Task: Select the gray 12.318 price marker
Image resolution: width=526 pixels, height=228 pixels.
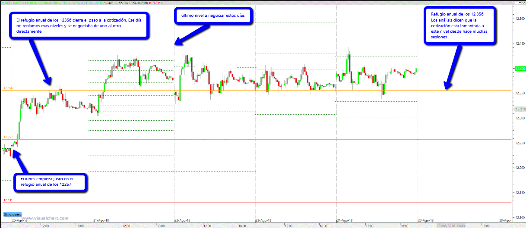Action: tap(519, 109)
